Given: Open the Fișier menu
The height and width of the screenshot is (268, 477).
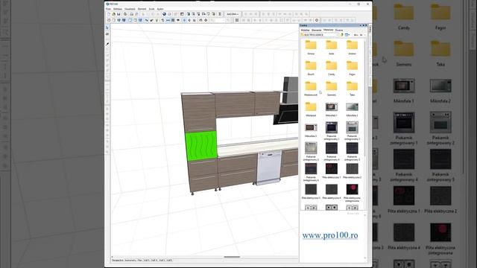Looking at the screenshot, I should click(108, 9).
